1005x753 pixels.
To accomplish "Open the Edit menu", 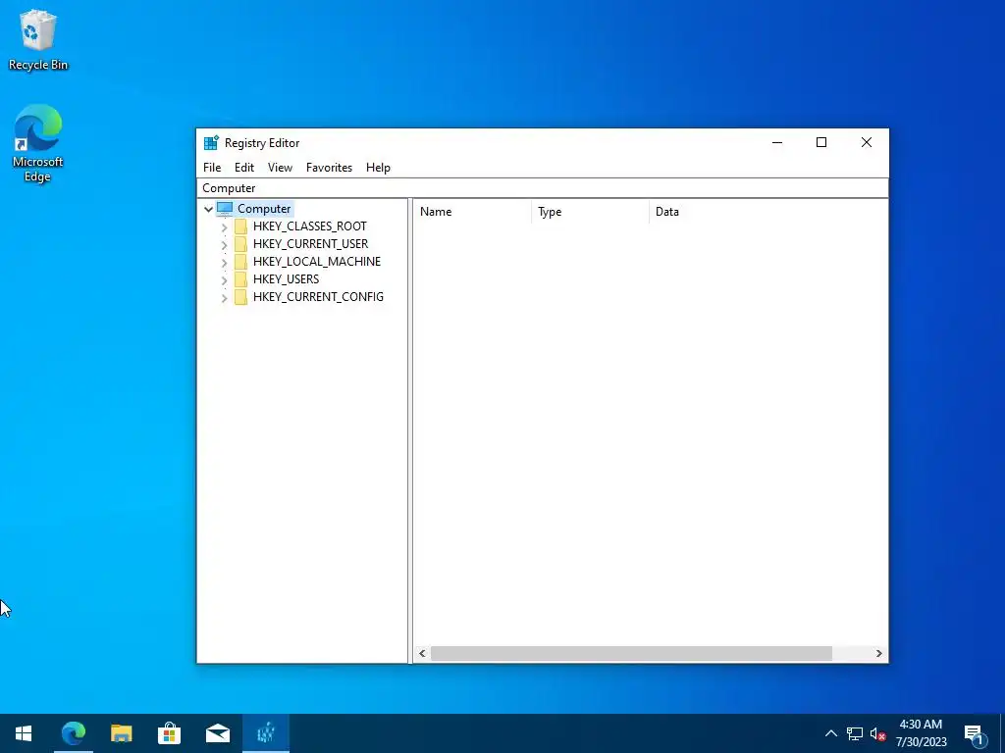I will click(244, 168).
